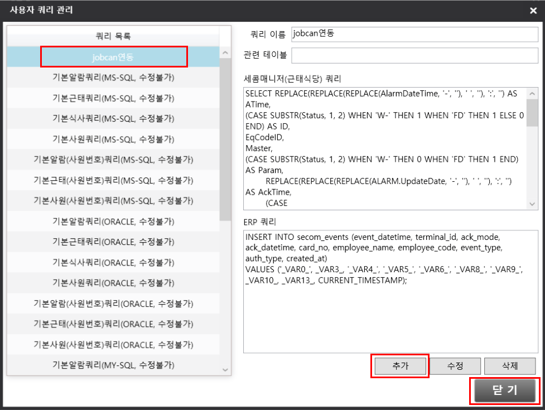Select the jobcan연동 query in the list
Viewport: 545px width, 410px height.
coord(113,57)
